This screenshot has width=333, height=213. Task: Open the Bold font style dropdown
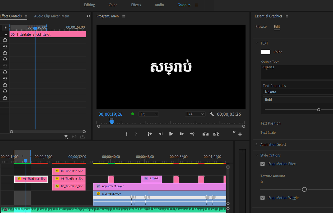click(x=298, y=99)
